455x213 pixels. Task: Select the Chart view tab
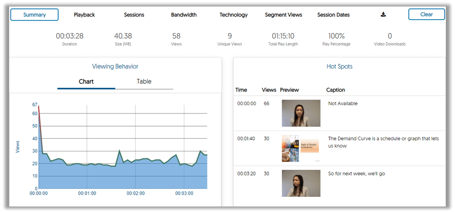(86, 82)
